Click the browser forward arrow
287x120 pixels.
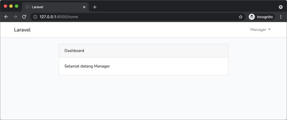[x=15, y=17]
